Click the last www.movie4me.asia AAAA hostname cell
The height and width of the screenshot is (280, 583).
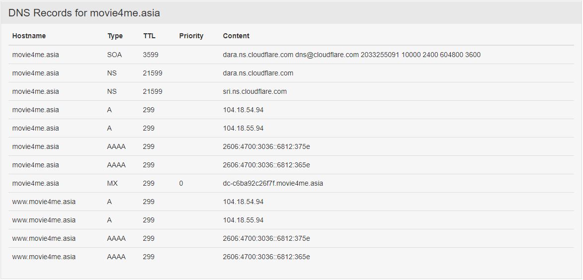point(44,257)
